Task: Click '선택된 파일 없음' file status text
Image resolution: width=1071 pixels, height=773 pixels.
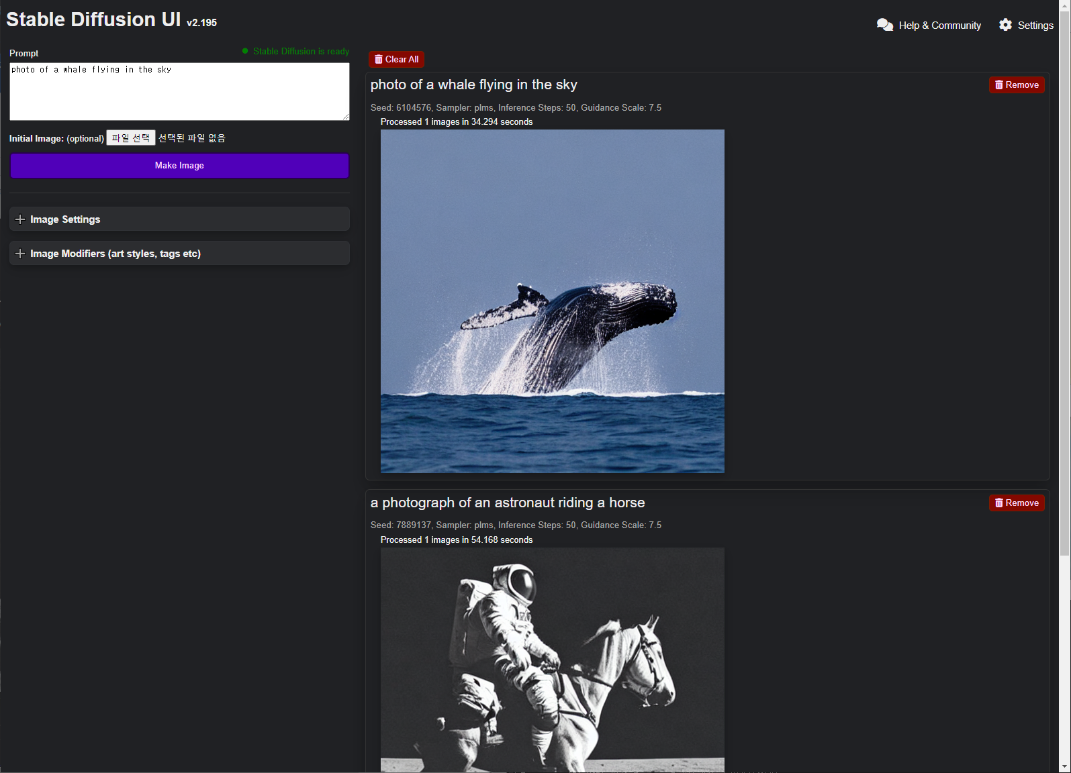Action: pyautogui.click(x=192, y=138)
